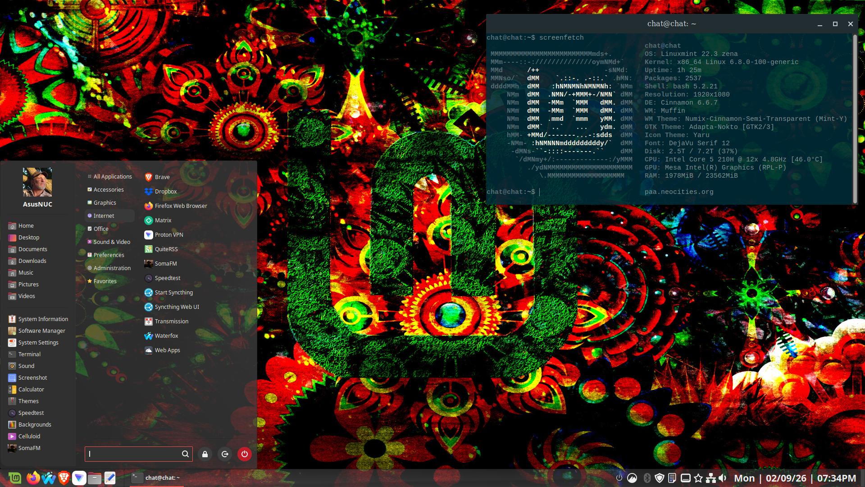
Task: Click the lock screen button
Action: tap(205, 454)
